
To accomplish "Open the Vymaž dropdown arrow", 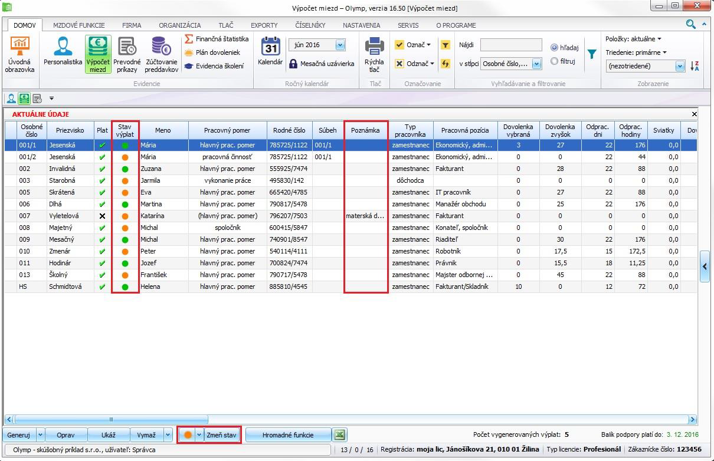I will 168,435.
